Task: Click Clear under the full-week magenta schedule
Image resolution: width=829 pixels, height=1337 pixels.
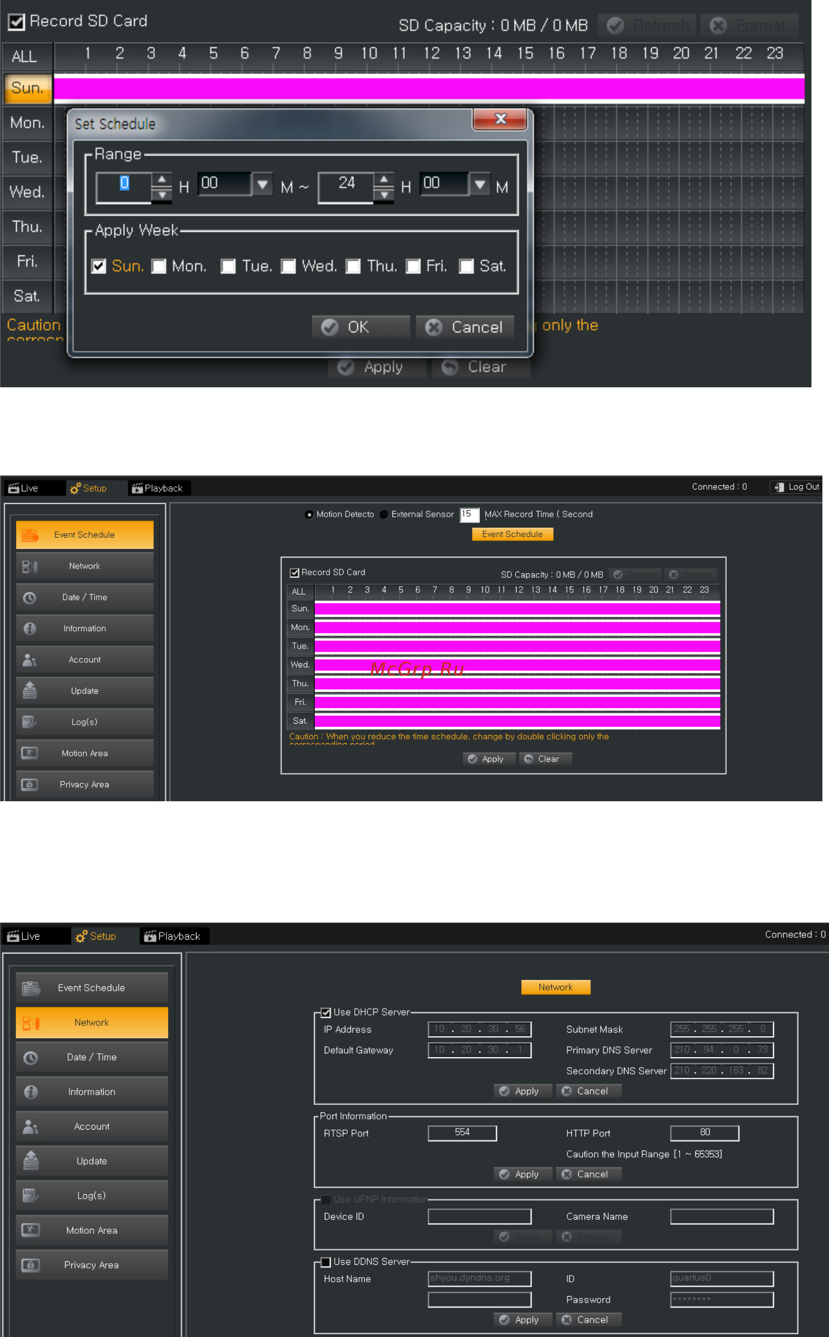Action: [545, 758]
